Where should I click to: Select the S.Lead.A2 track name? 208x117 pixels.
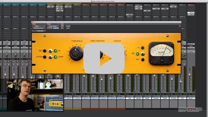pos(77,99)
